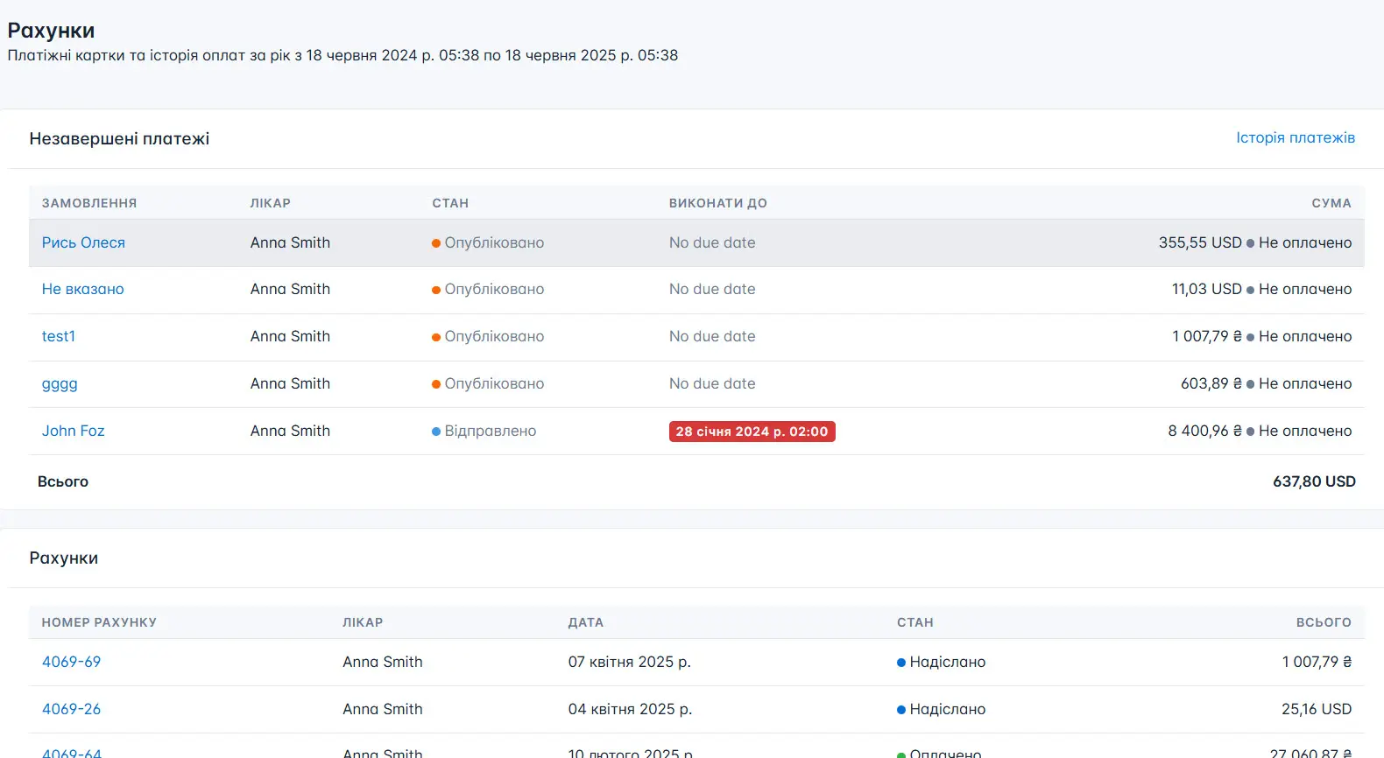1384x758 pixels.
Task: Click No due date in test1 row
Action: coord(712,336)
